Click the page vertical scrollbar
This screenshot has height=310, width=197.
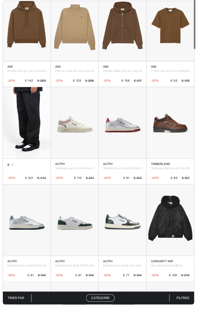pos(195,25)
